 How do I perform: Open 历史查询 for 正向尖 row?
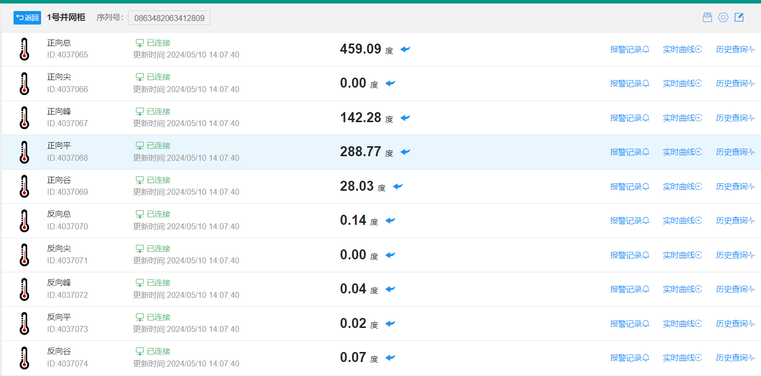(735, 83)
